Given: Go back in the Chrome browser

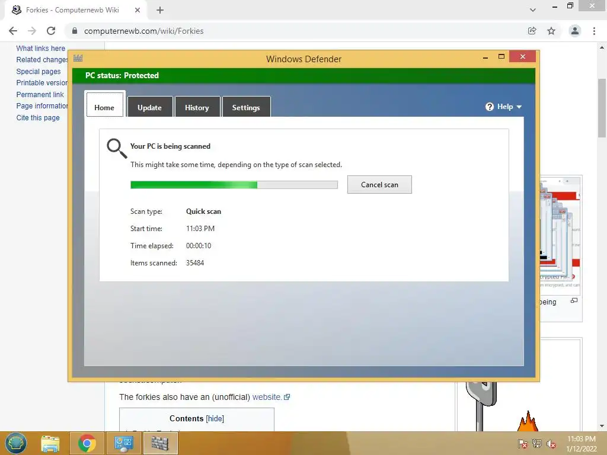Looking at the screenshot, I should tap(13, 31).
